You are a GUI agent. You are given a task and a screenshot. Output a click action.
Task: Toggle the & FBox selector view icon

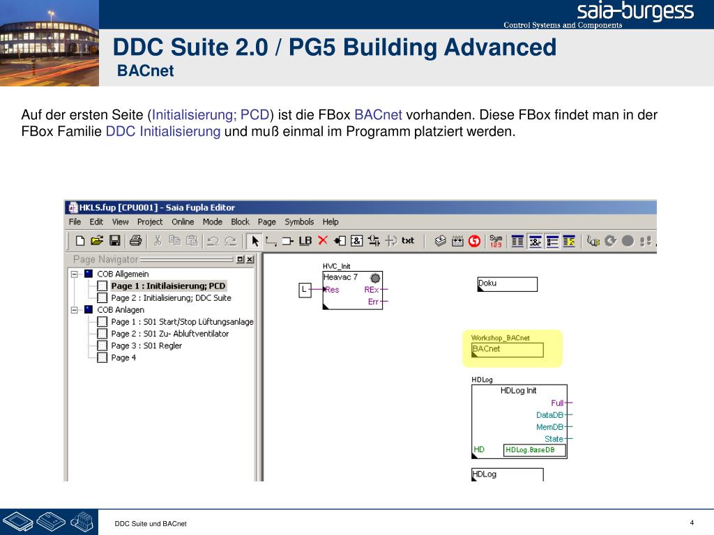pyautogui.click(x=535, y=240)
